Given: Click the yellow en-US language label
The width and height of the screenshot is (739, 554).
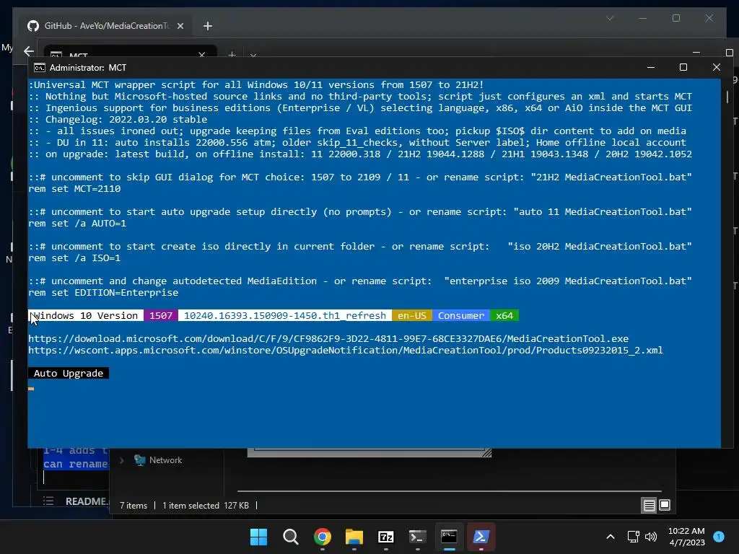Looking at the screenshot, I should tap(412, 316).
